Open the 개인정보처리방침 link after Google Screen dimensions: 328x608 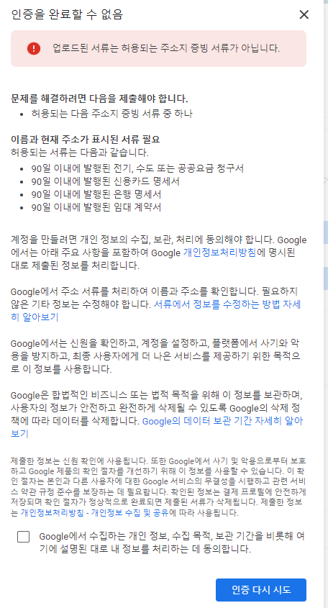[x=219, y=253]
